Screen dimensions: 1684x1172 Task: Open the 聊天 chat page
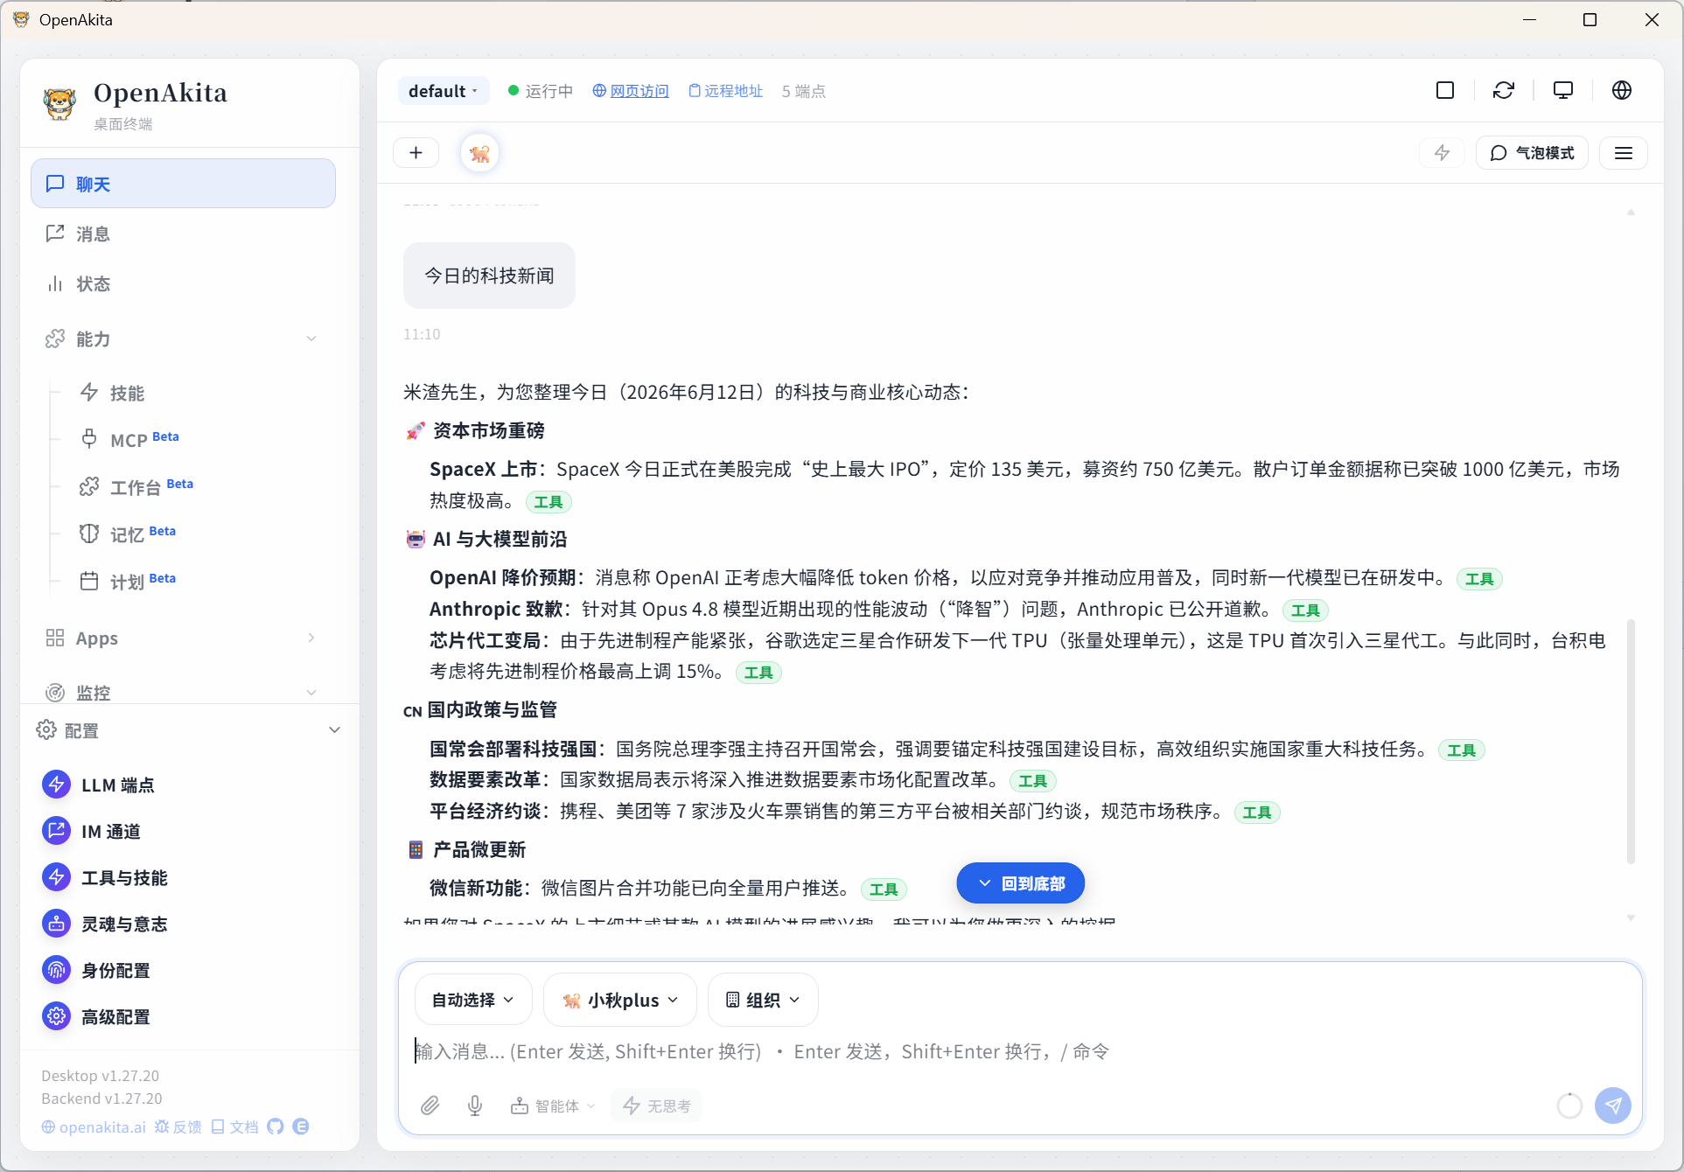pos(183,184)
